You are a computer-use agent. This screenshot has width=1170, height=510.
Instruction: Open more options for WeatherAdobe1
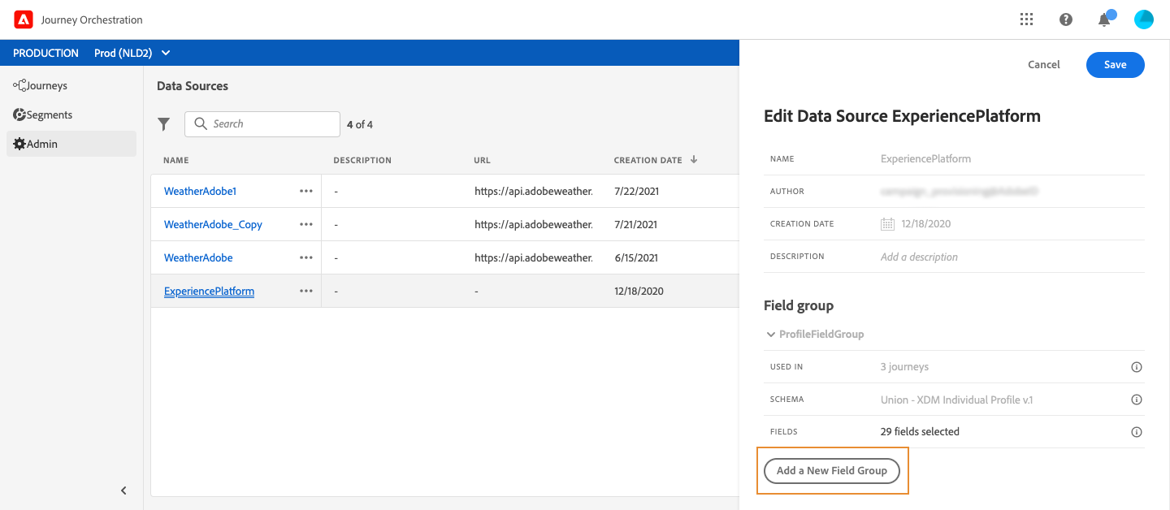click(x=305, y=192)
